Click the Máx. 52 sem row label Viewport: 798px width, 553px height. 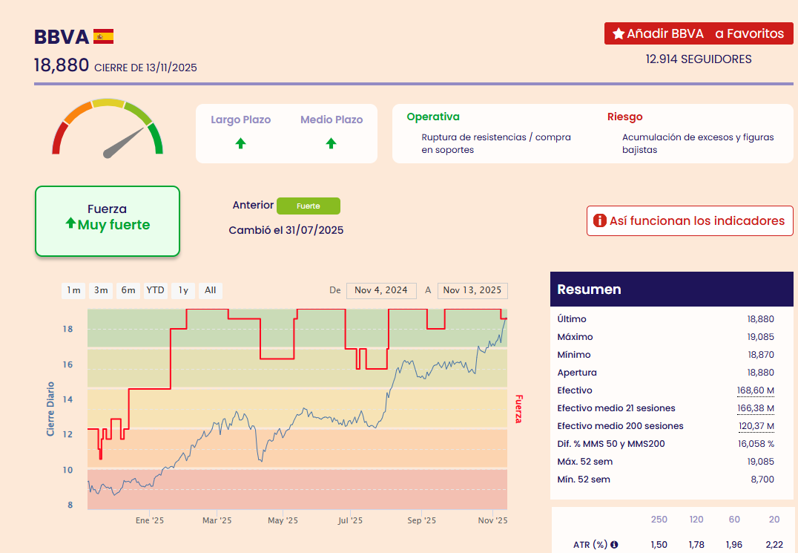pyautogui.click(x=584, y=462)
